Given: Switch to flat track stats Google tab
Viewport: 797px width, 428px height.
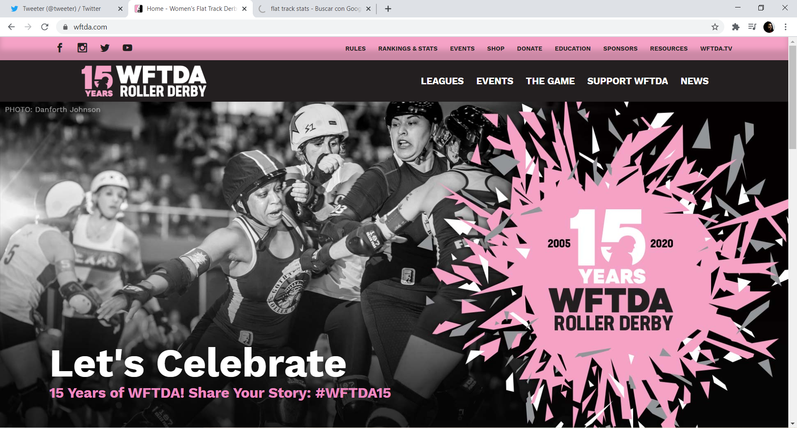Looking at the screenshot, I should tap(315, 9).
